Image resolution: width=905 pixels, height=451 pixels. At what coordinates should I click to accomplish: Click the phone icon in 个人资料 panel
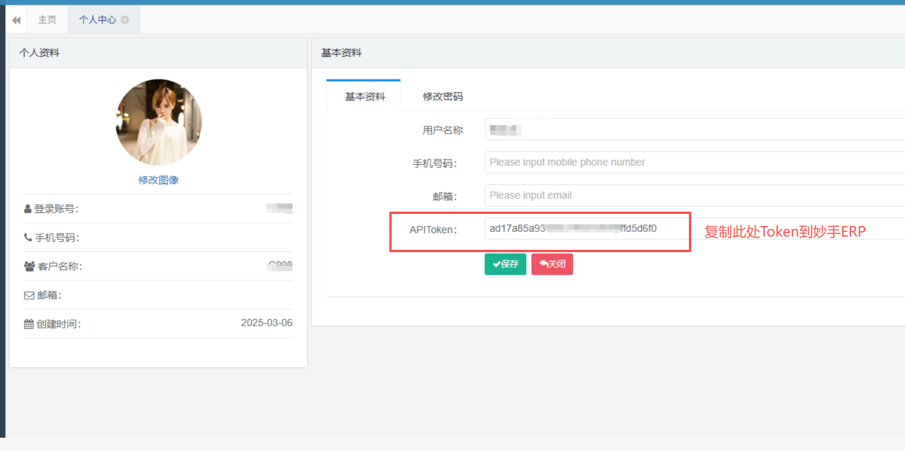(28, 237)
